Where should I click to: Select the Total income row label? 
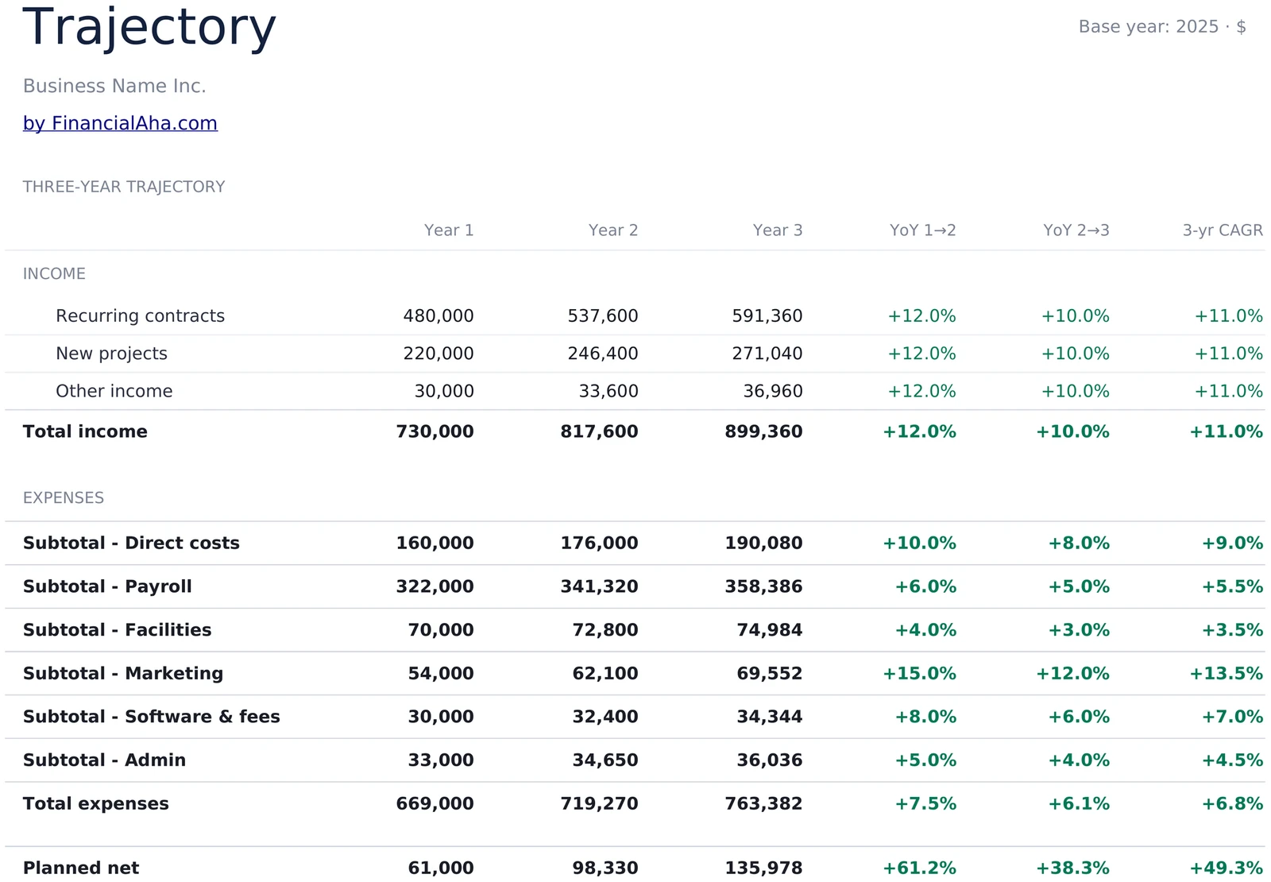click(85, 431)
